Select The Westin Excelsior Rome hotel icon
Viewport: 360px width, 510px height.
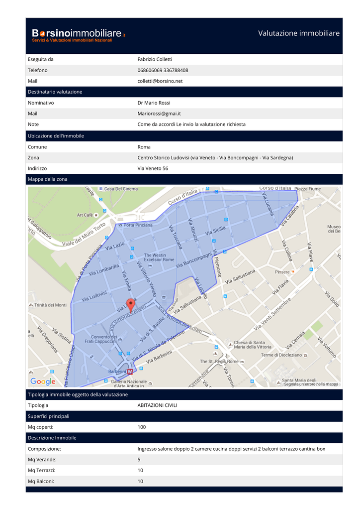pos(150,266)
